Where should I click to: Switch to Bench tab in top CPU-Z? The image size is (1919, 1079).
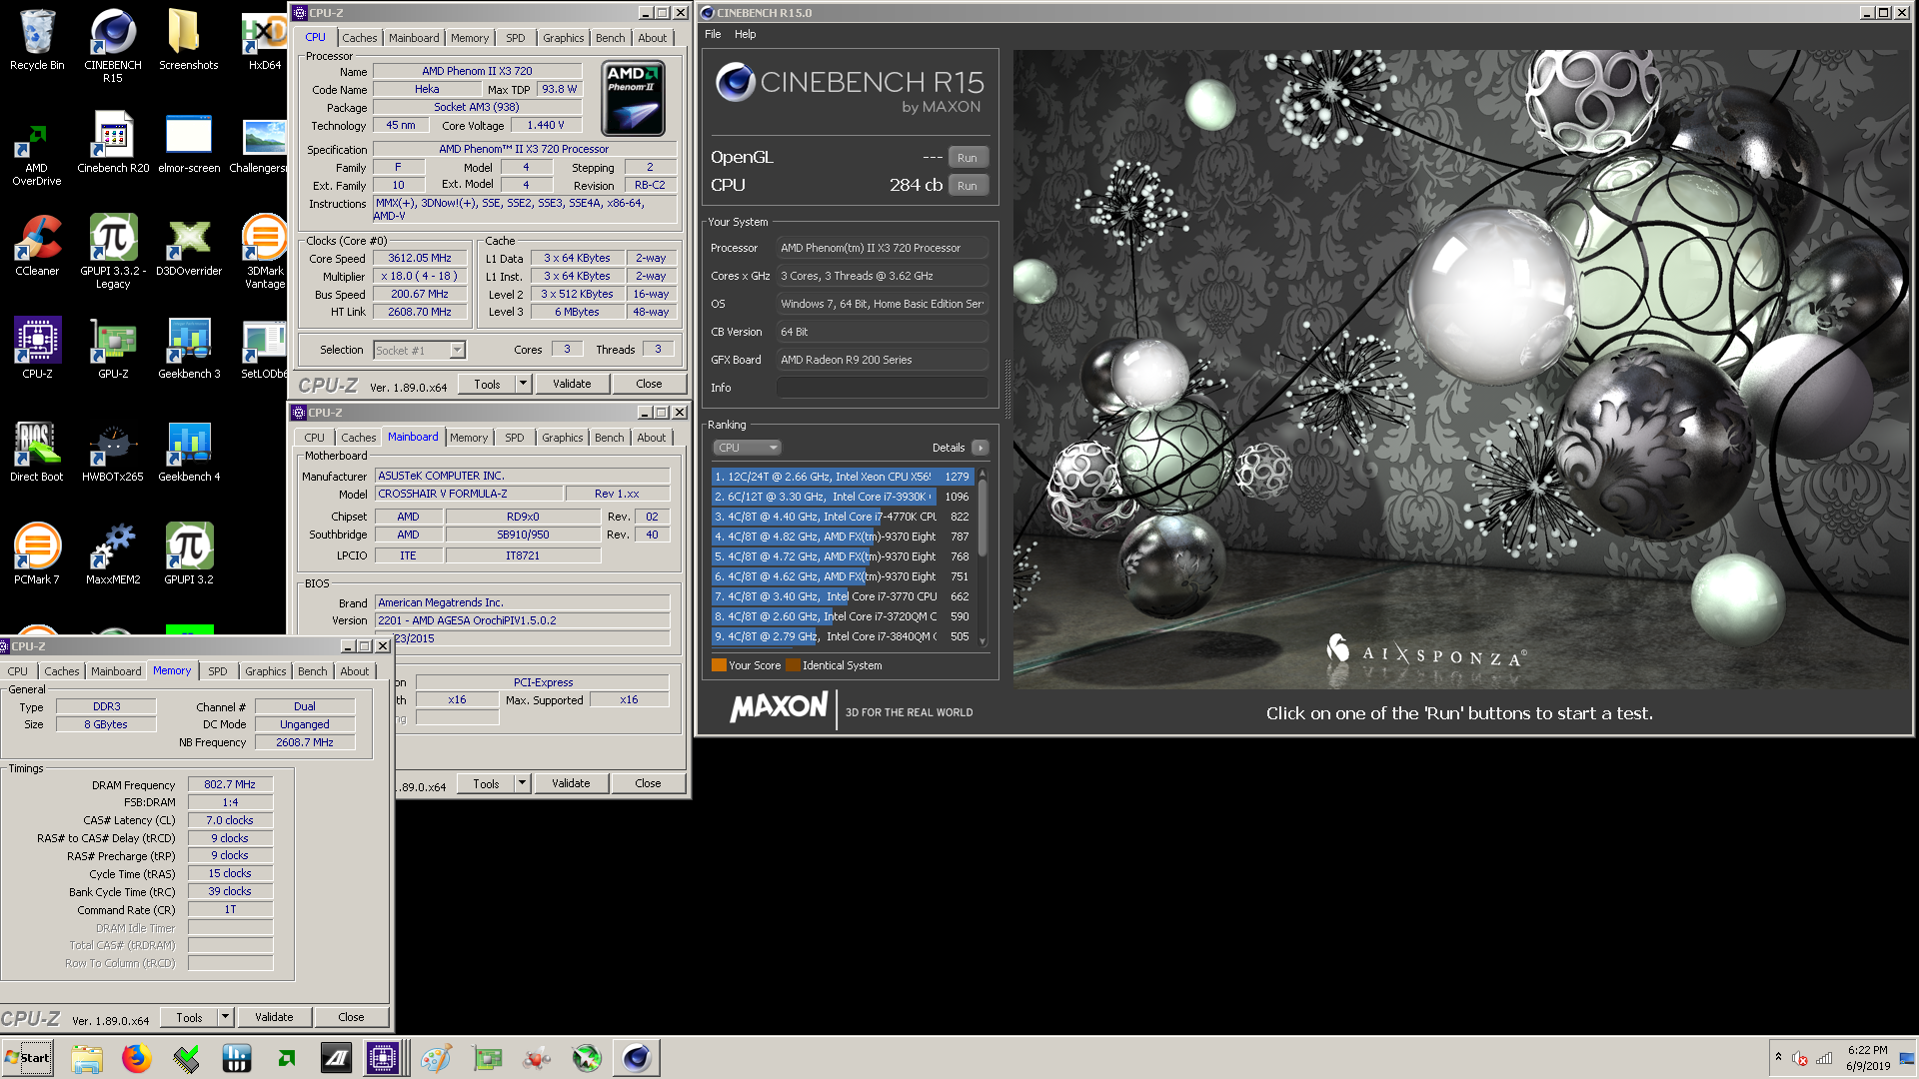(610, 38)
